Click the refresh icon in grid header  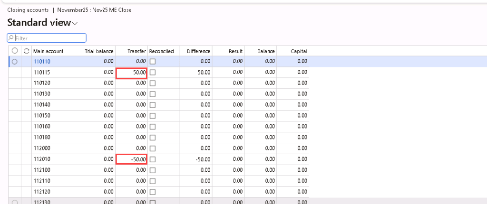tap(27, 51)
